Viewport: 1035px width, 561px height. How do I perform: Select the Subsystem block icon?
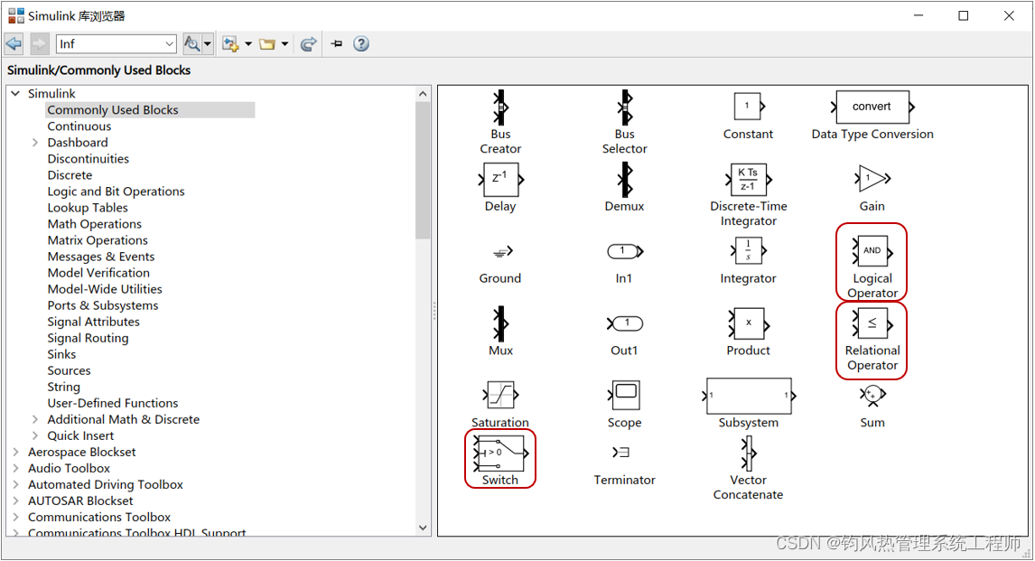(x=749, y=396)
